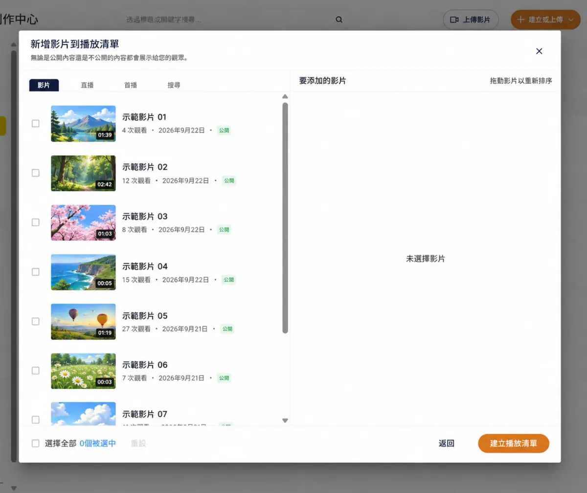Click the 0個被選中 link
This screenshot has height=493, width=587.
(98, 443)
